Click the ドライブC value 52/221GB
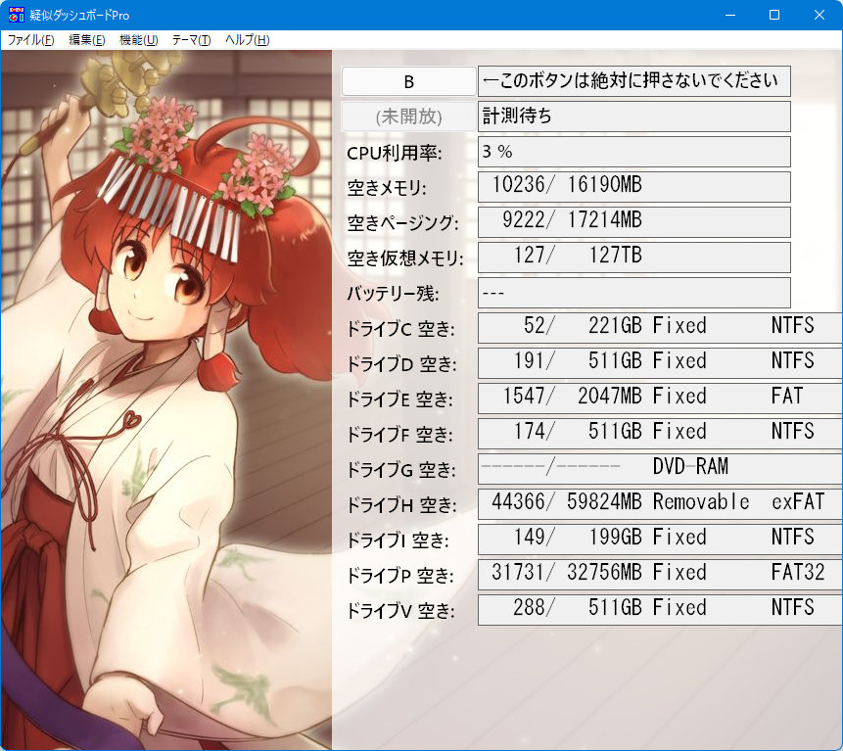This screenshot has height=751, width=843. click(x=660, y=328)
